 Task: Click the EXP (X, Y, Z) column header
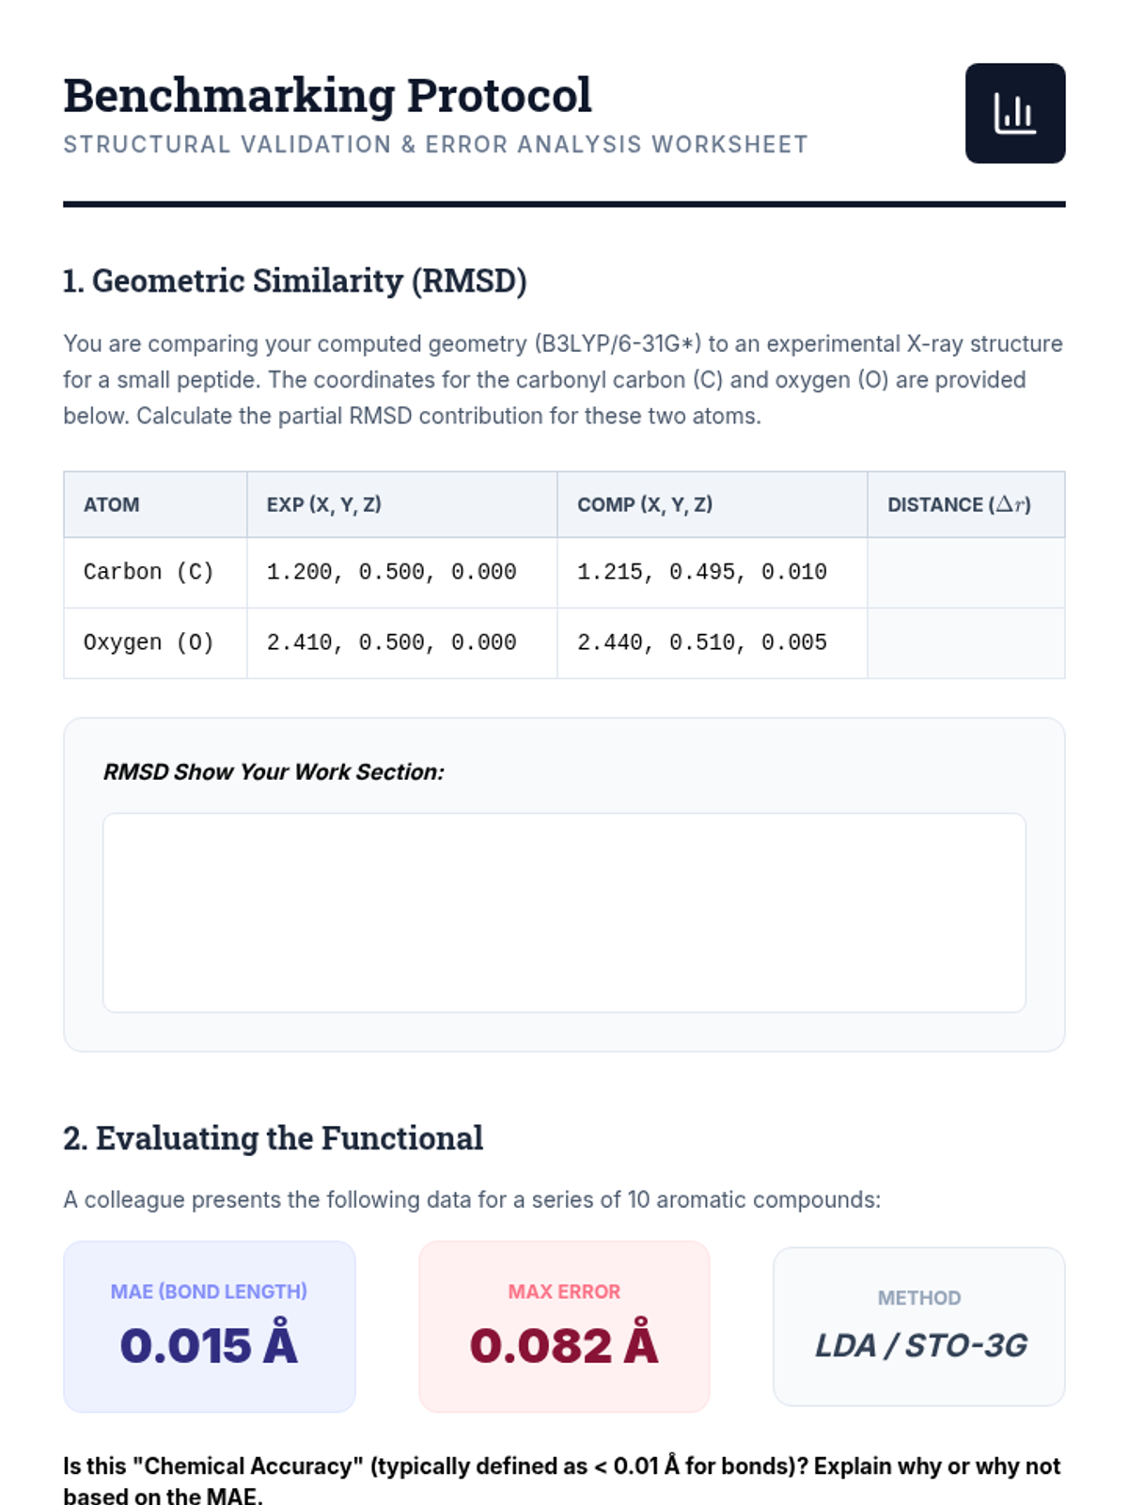click(323, 505)
